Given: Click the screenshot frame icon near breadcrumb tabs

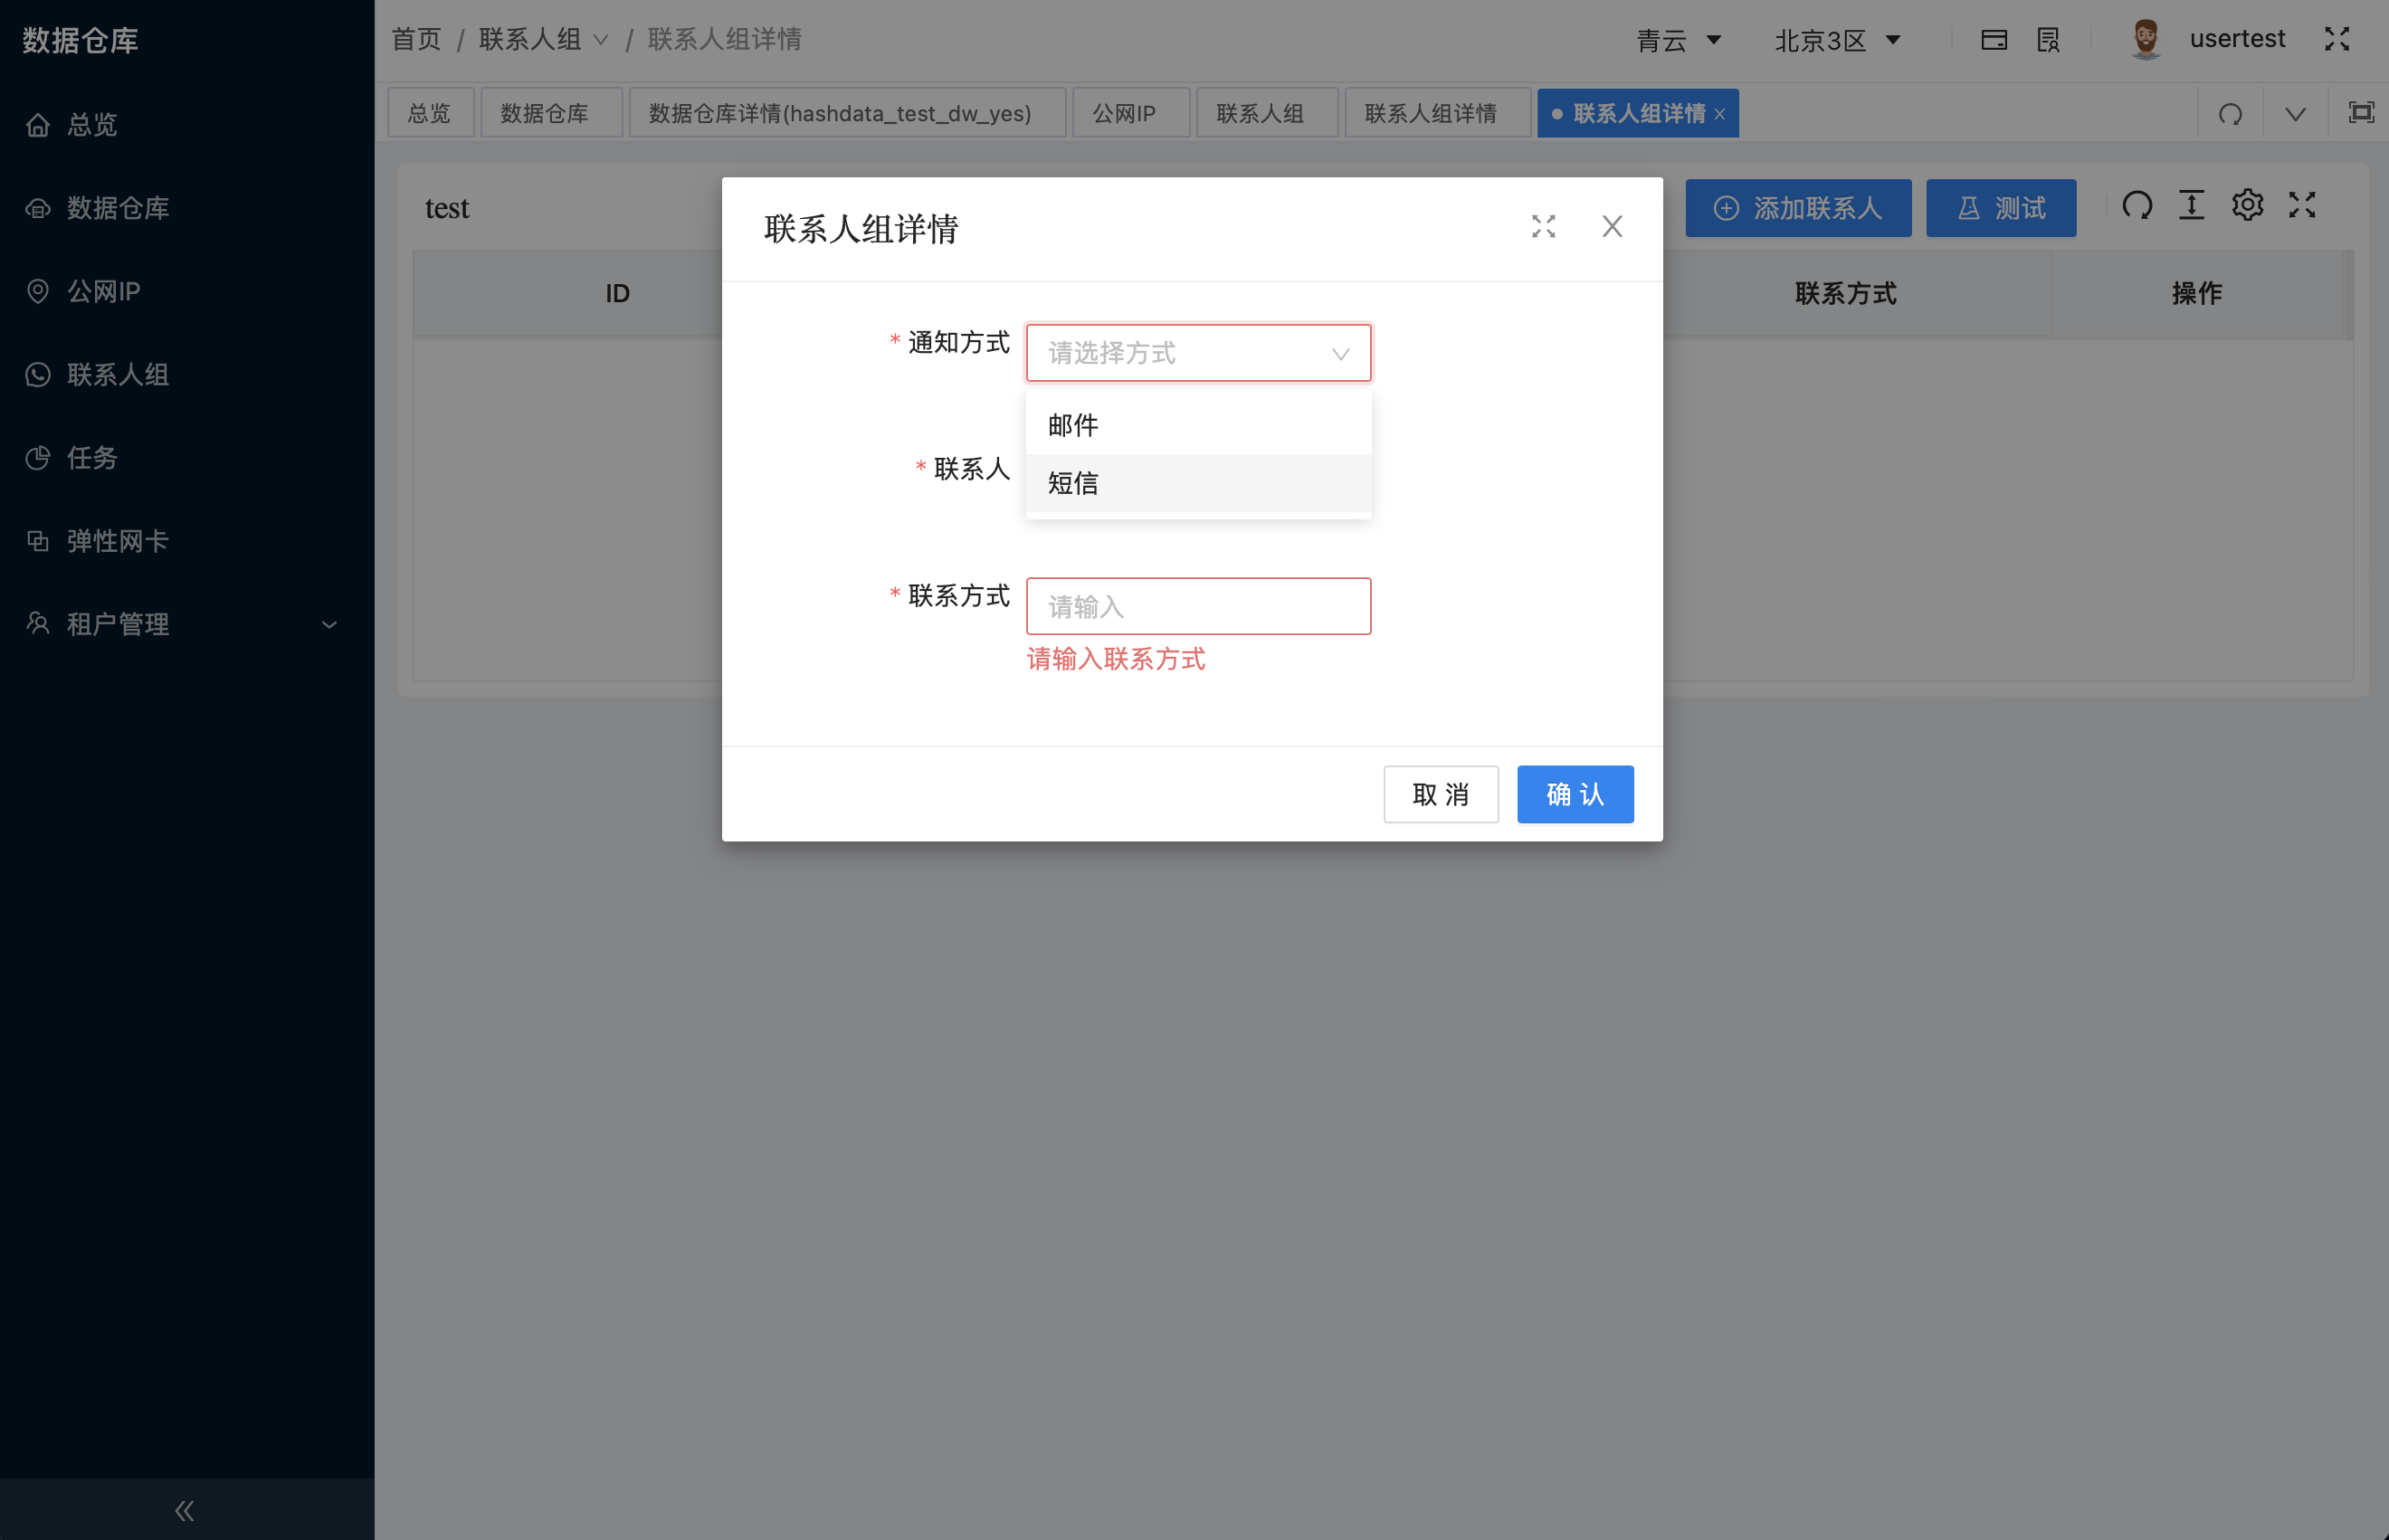Looking at the screenshot, I should tap(2360, 112).
